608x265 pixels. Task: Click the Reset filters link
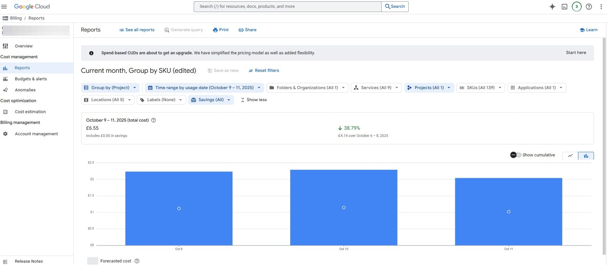264,70
